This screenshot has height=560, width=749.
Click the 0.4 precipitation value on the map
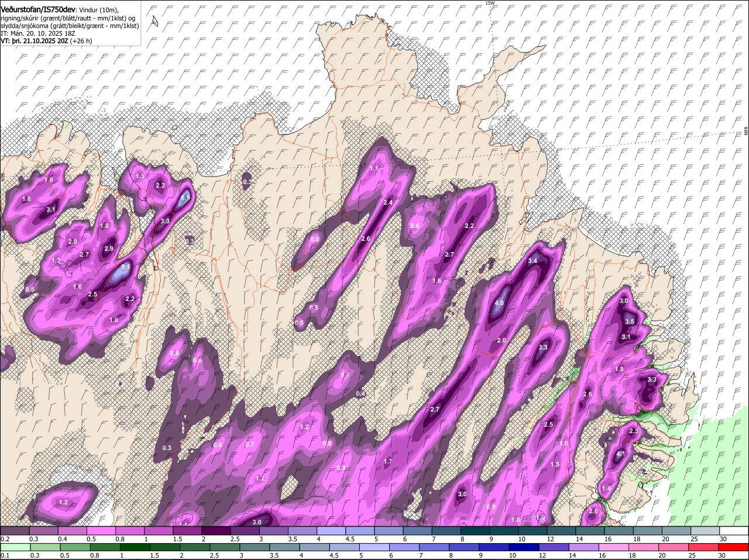(361, 393)
